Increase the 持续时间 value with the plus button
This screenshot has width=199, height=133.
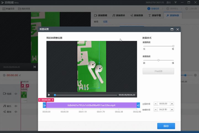pos(172,109)
